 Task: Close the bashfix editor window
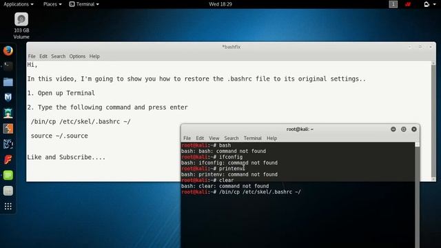(x=431, y=47)
